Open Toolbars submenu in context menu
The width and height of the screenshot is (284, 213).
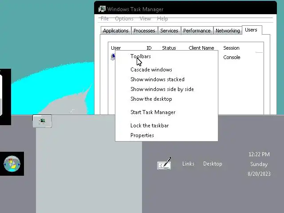(x=166, y=56)
